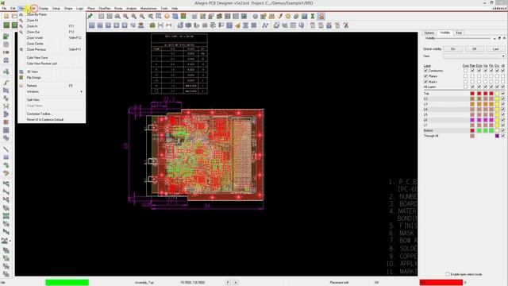
Task: Click the Zoom Previous toolbar icon with green arrow
Action: 150,16
